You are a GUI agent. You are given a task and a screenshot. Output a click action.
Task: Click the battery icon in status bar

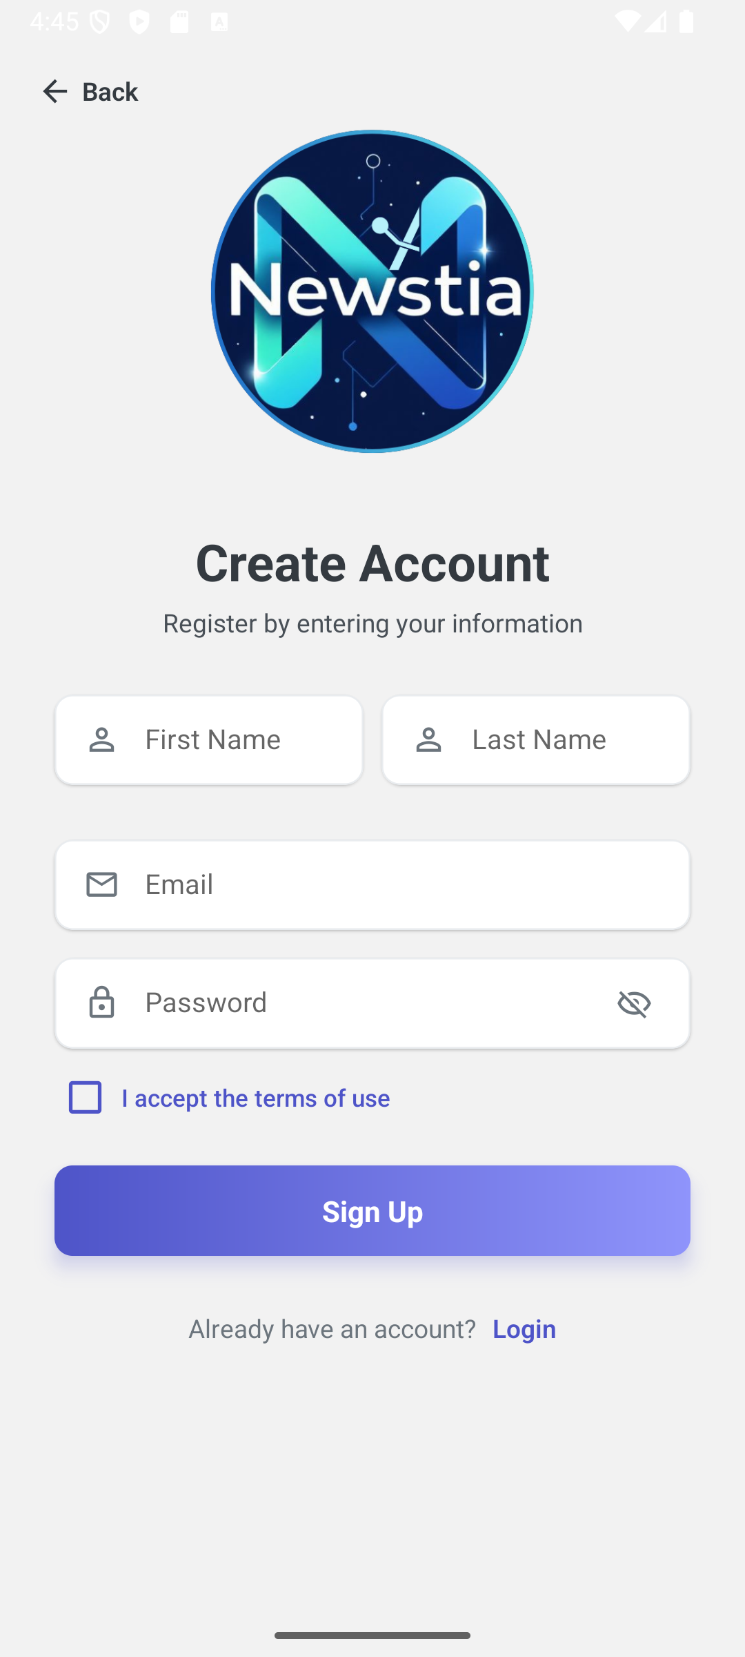coord(686,23)
